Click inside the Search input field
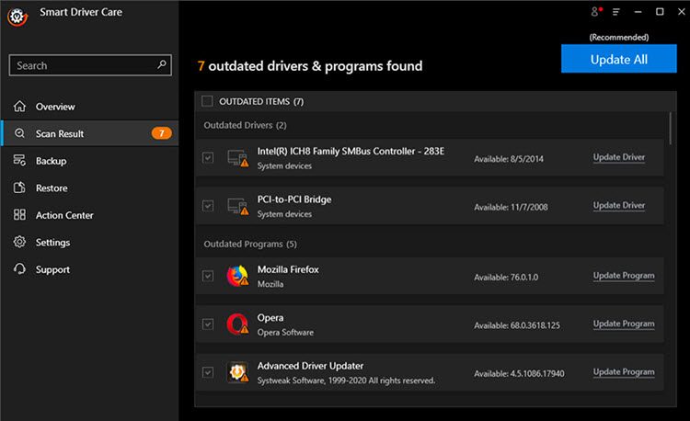Image resolution: width=690 pixels, height=421 pixels. point(81,65)
